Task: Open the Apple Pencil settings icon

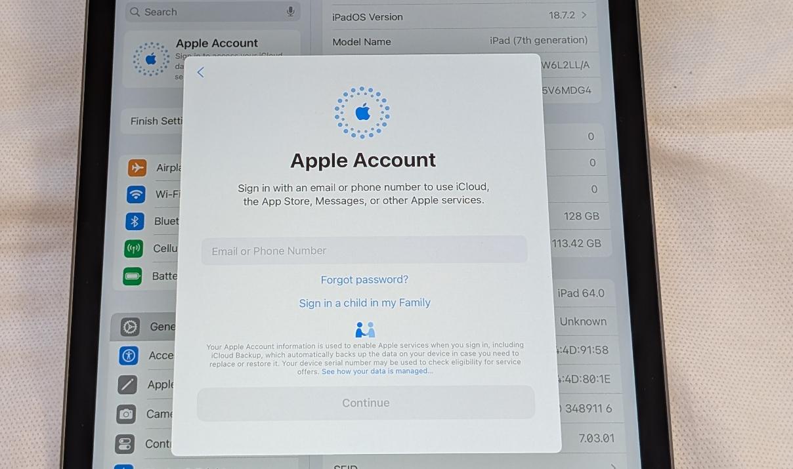Action: click(127, 384)
